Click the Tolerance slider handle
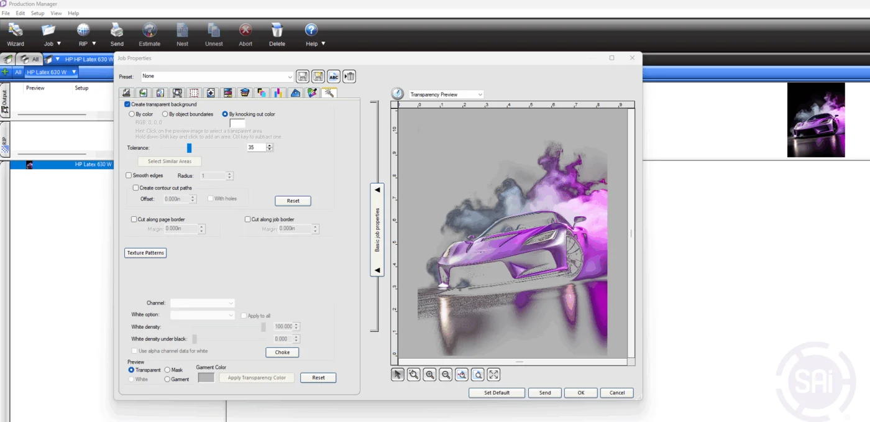The height and width of the screenshot is (422, 870). (190, 148)
